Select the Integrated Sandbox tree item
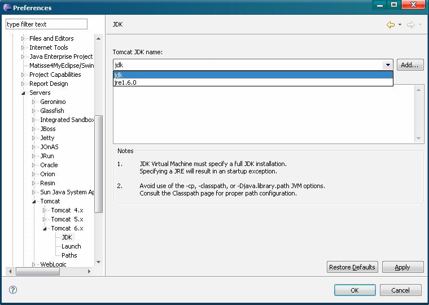This screenshot has width=429, height=305. [x=67, y=120]
